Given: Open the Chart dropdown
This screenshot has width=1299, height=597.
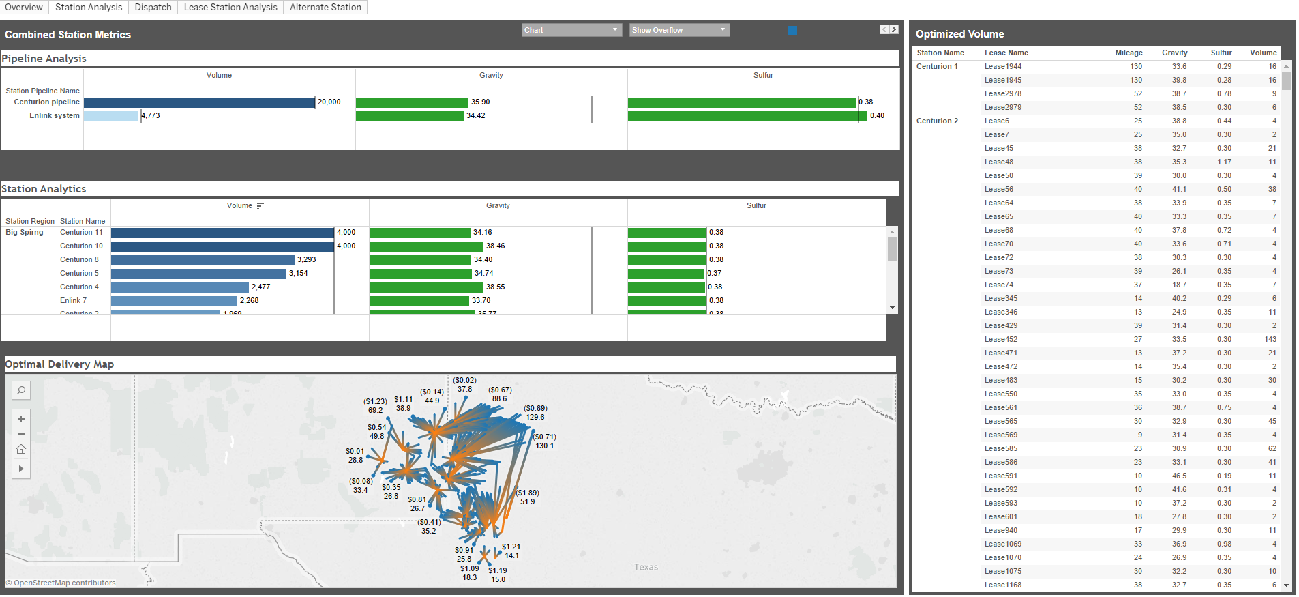Looking at the screenshot, I should 571,30.
